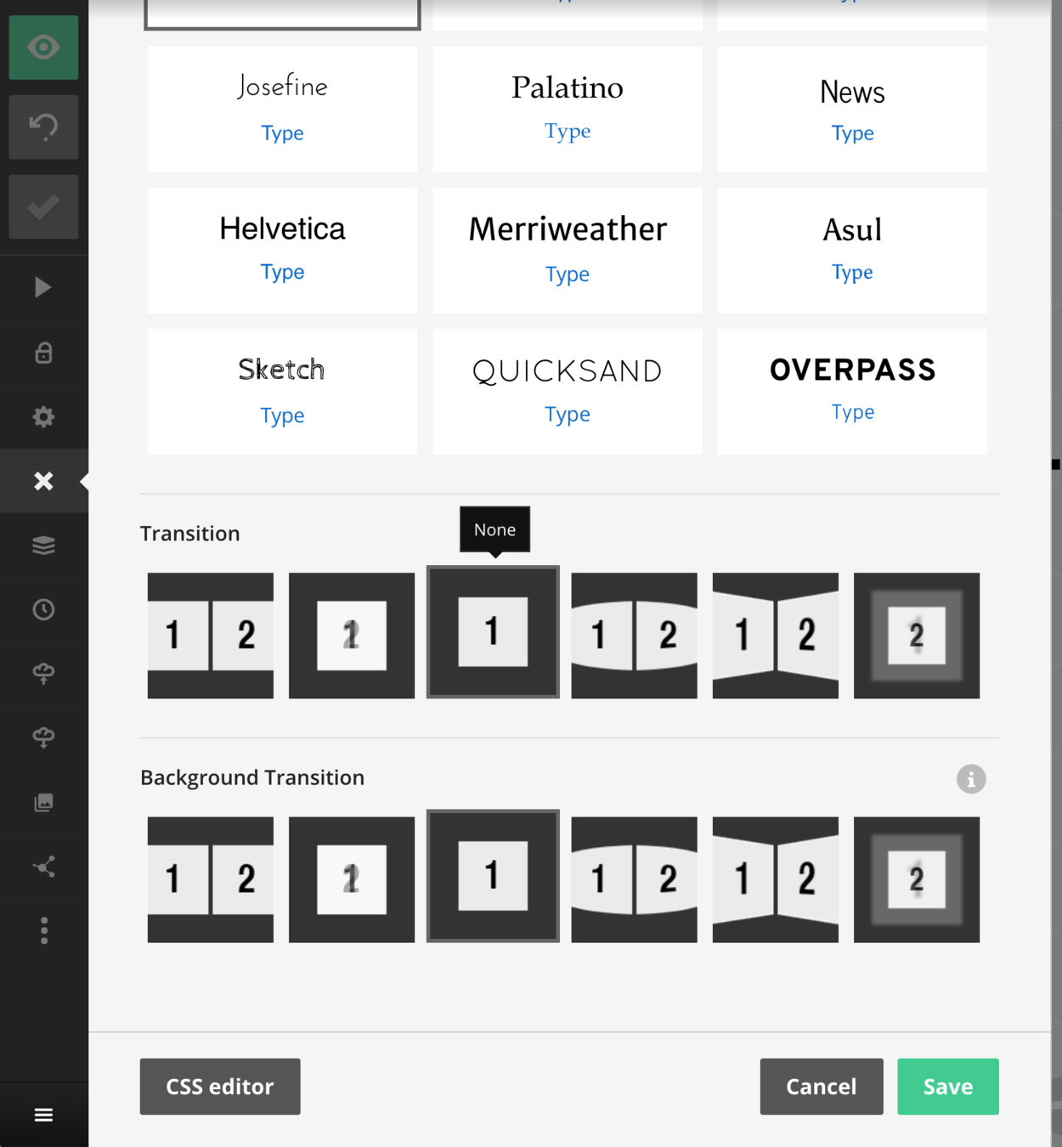Screen dimensions: 1062x1147
Task: Select the Helvetica font theme
Action: pyautogui.click(x=282, y=250)
